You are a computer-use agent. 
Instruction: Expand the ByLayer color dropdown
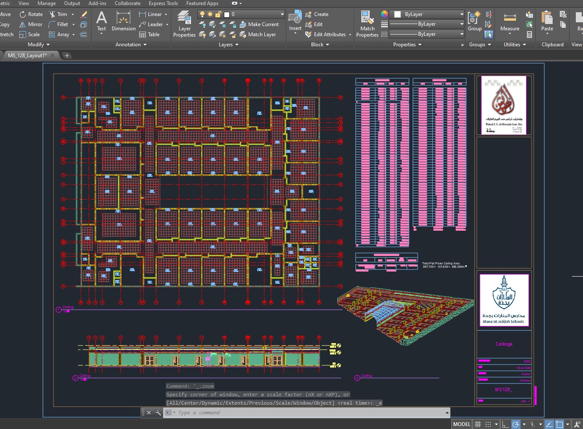[427, 14]
